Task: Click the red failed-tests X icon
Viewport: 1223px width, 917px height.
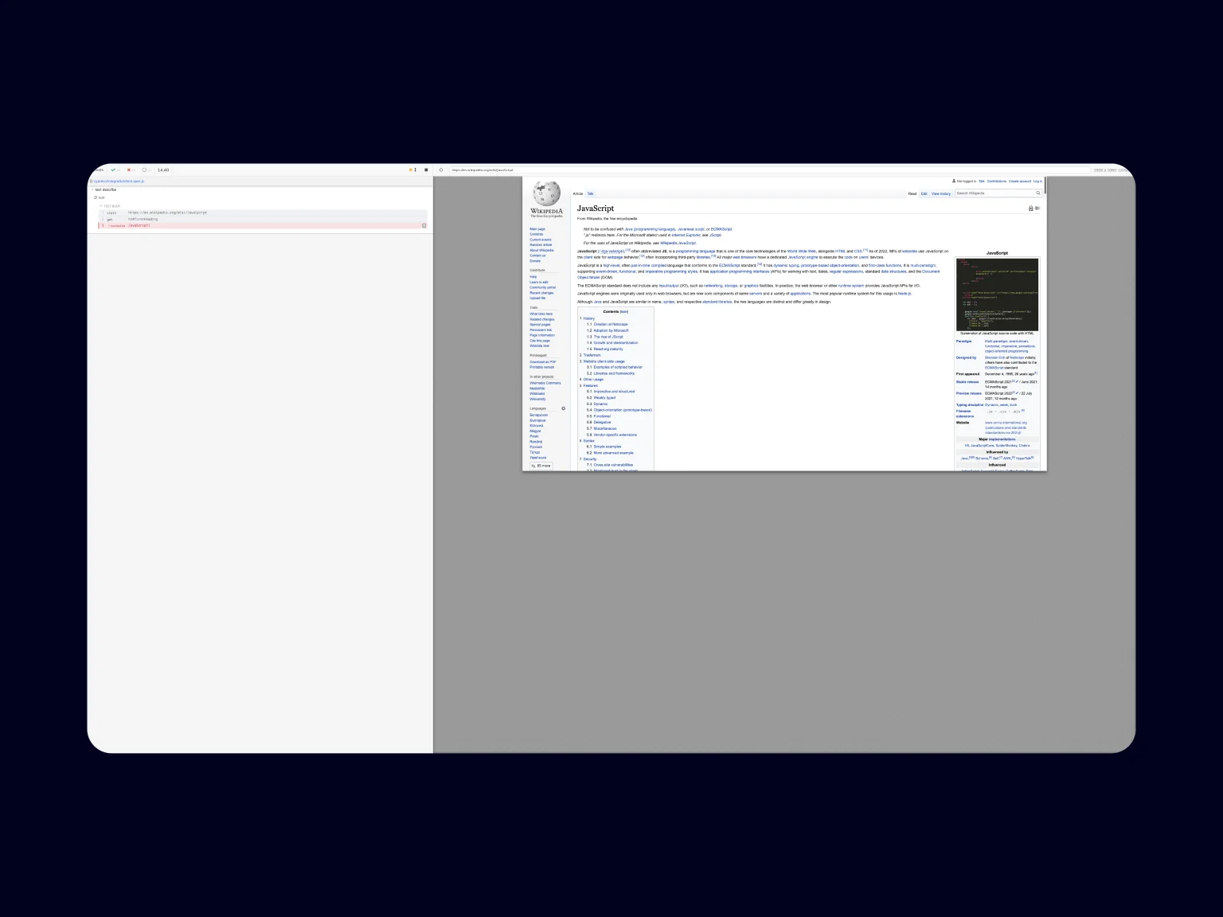Action: (129, 170)
